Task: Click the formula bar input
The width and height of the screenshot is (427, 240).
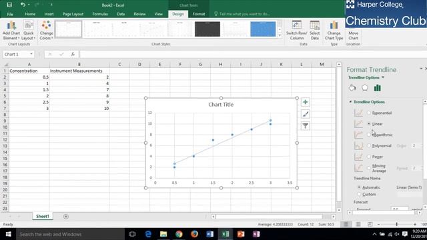Action: 254,54
